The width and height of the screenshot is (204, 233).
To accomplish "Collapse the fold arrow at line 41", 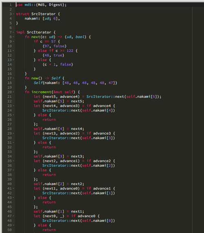I will [13, 189].
